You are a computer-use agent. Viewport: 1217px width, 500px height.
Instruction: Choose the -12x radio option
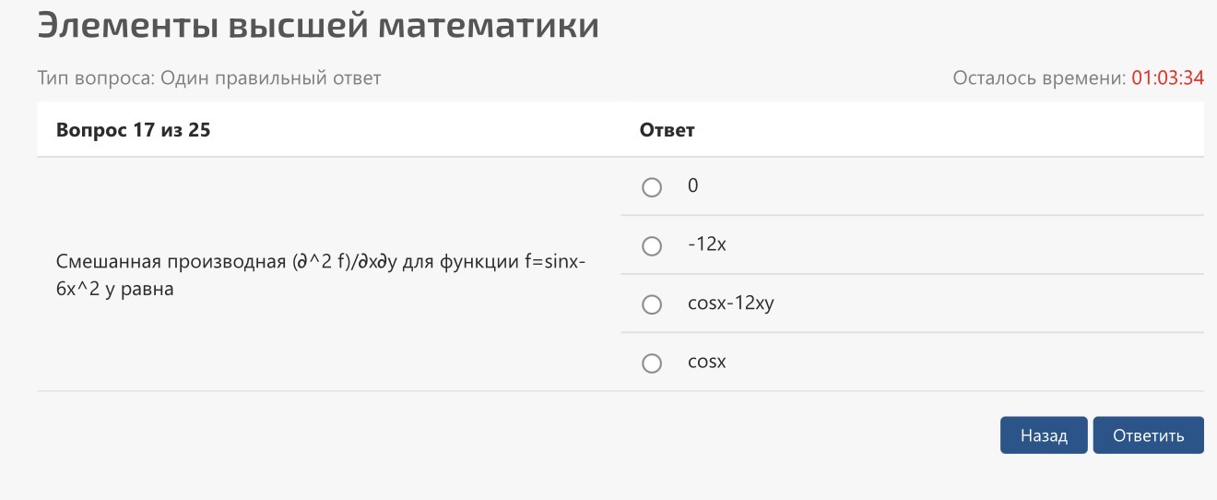652,246
